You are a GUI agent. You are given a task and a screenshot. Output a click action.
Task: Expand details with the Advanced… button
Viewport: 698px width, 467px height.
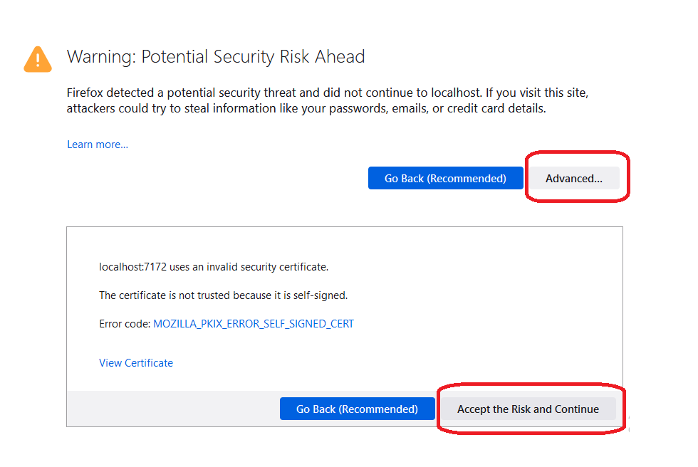573,178
